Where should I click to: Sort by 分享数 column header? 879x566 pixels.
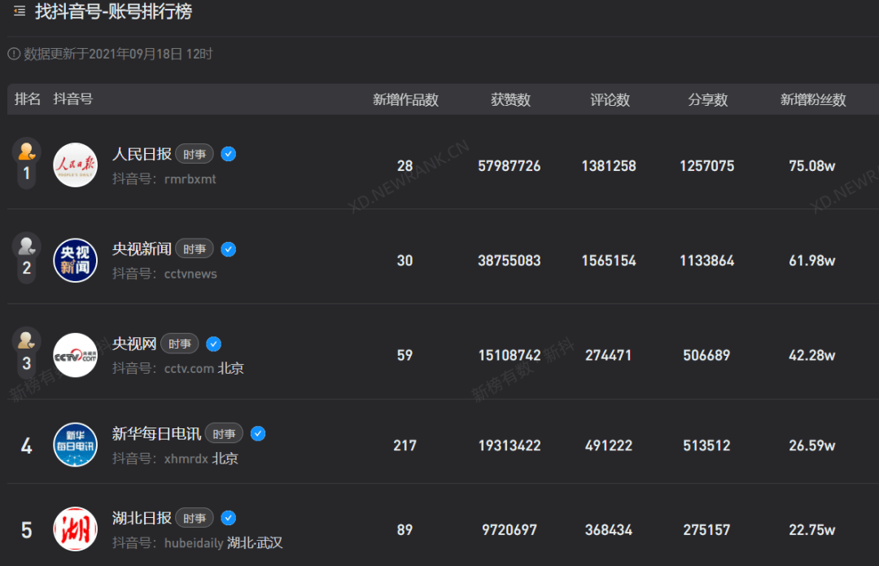707,100
